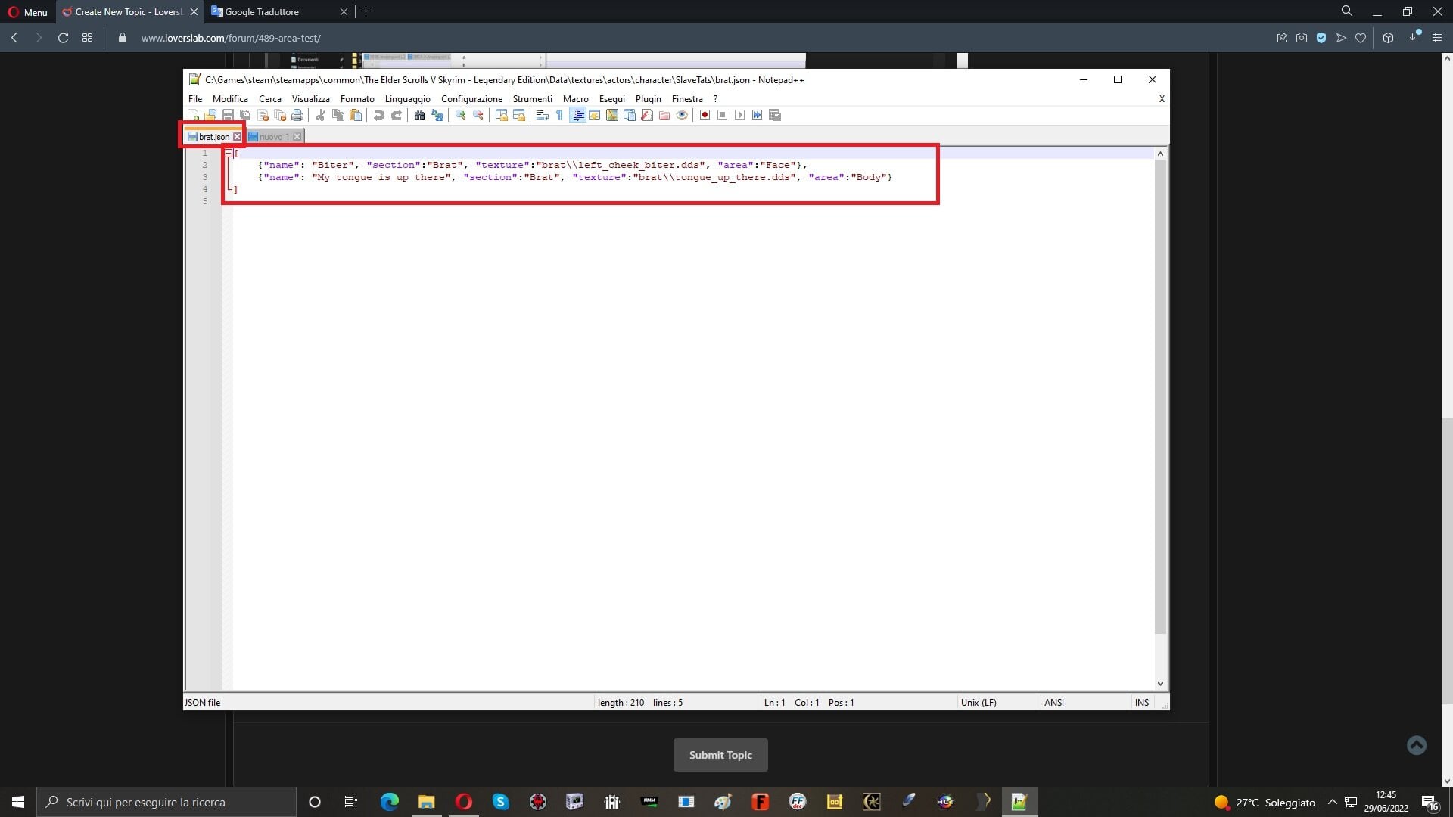Click New file icon in Notepad++ toolbar
The height and width of the screenshot is (817, 1453).
pyautogui.click(x=194, y=115)
